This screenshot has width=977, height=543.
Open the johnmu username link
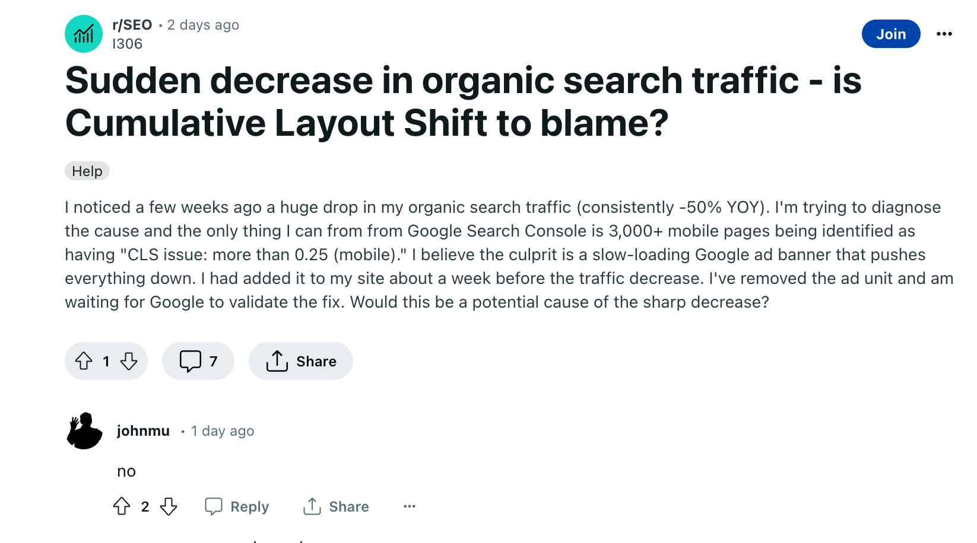coord(143,431)
